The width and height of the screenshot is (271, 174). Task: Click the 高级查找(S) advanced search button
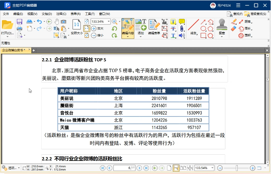click(255, 14)
